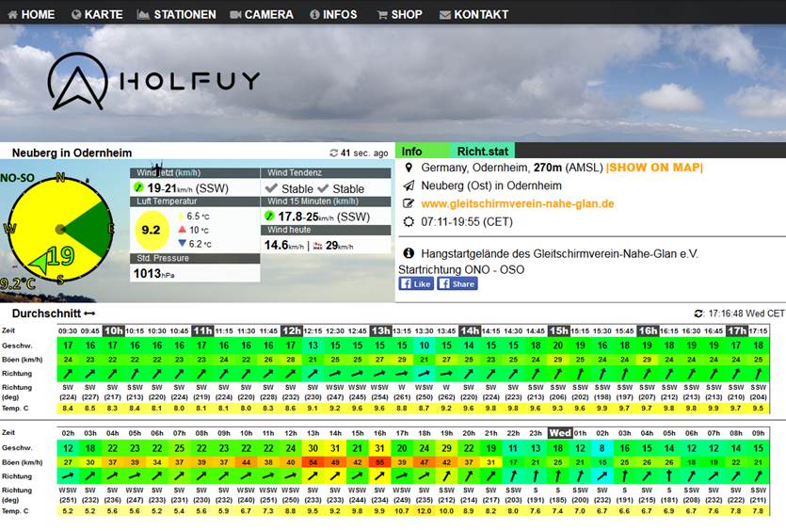This screenshot has width=786, height=531.
Task: Click the Wind Tendenz header
Action: click(x=326, y=172)
